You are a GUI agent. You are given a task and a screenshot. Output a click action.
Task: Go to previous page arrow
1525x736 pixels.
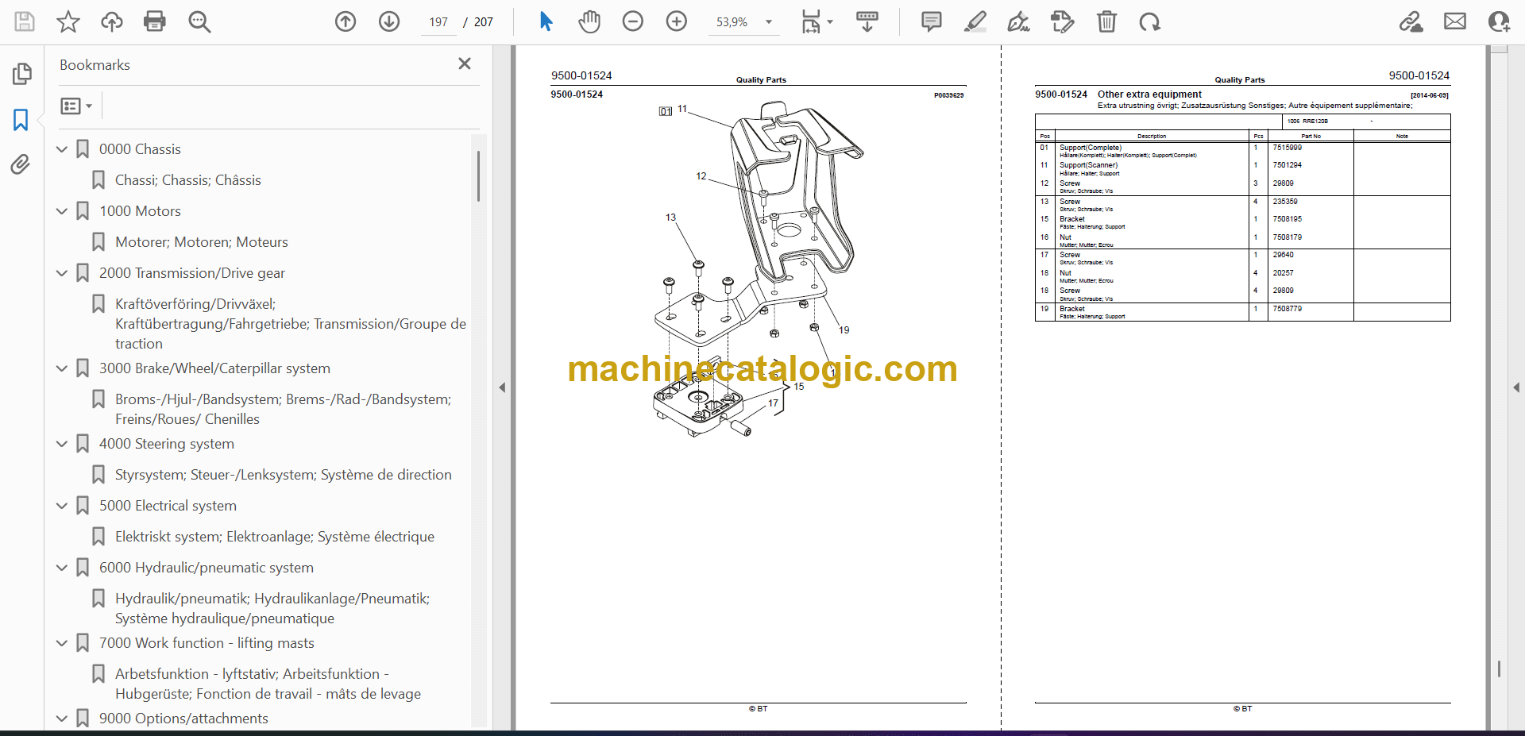[346, 21]
